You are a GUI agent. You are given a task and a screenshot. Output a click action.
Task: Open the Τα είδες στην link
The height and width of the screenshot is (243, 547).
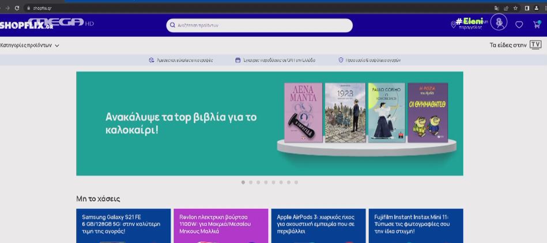508,45
